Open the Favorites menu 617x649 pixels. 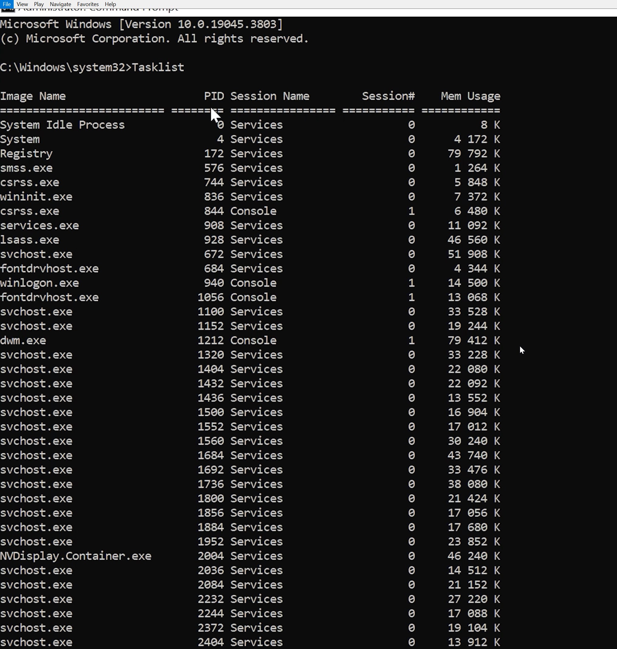(x=88, y=4)
